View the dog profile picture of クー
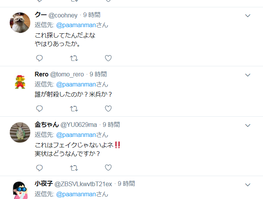The height and width of the screenshot is (199, 263). pyautogui.click(x=20, y=22)
